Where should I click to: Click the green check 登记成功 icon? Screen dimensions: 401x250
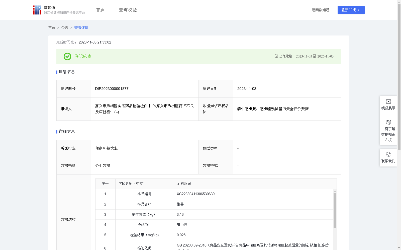tap(67, 56)
